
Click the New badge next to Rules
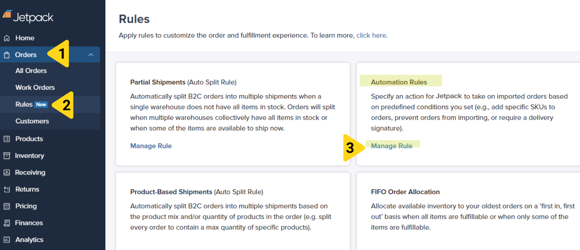41,104
